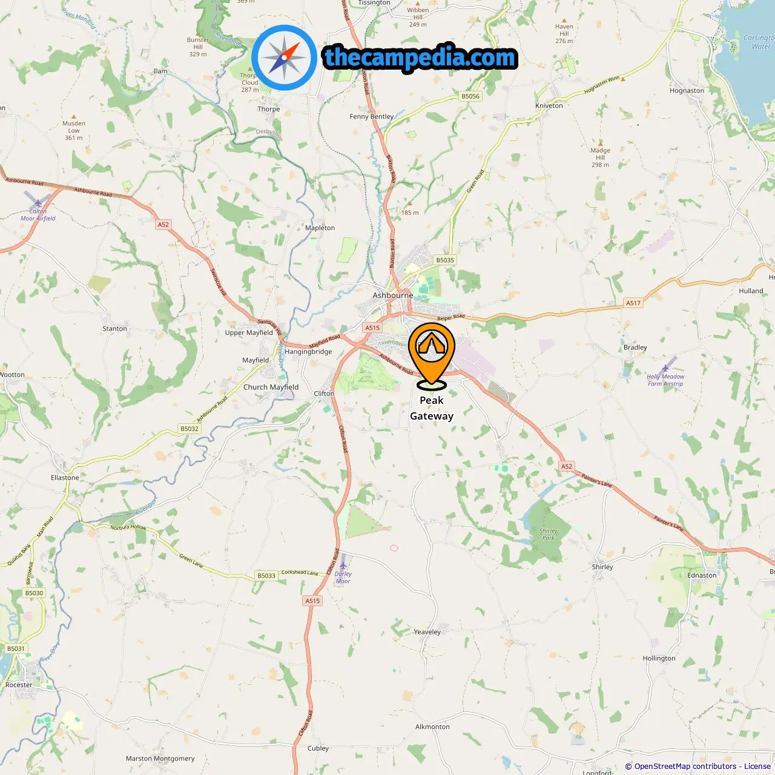Click the Musden Low peak triangle
The width and height of the screenshot is (775, 775).
pyautogui.click(x=74, y=116)
